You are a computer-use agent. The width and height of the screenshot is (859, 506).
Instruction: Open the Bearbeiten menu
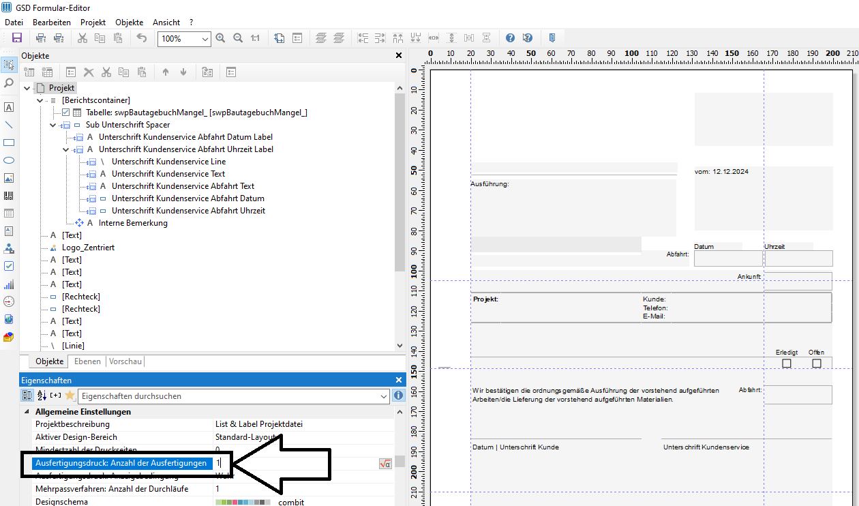[x=52, y=23]
